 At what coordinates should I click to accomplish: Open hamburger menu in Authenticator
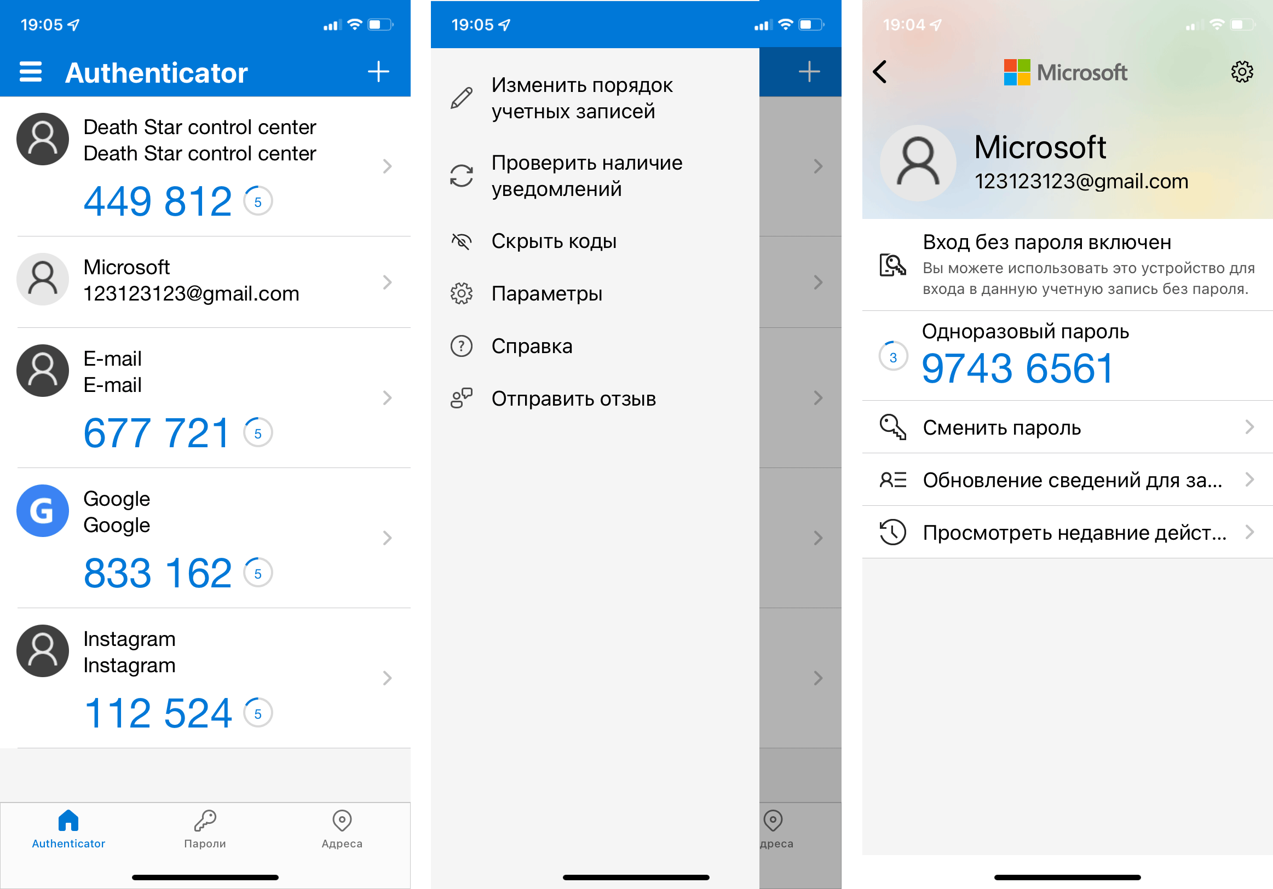click(x=31, y=71)
